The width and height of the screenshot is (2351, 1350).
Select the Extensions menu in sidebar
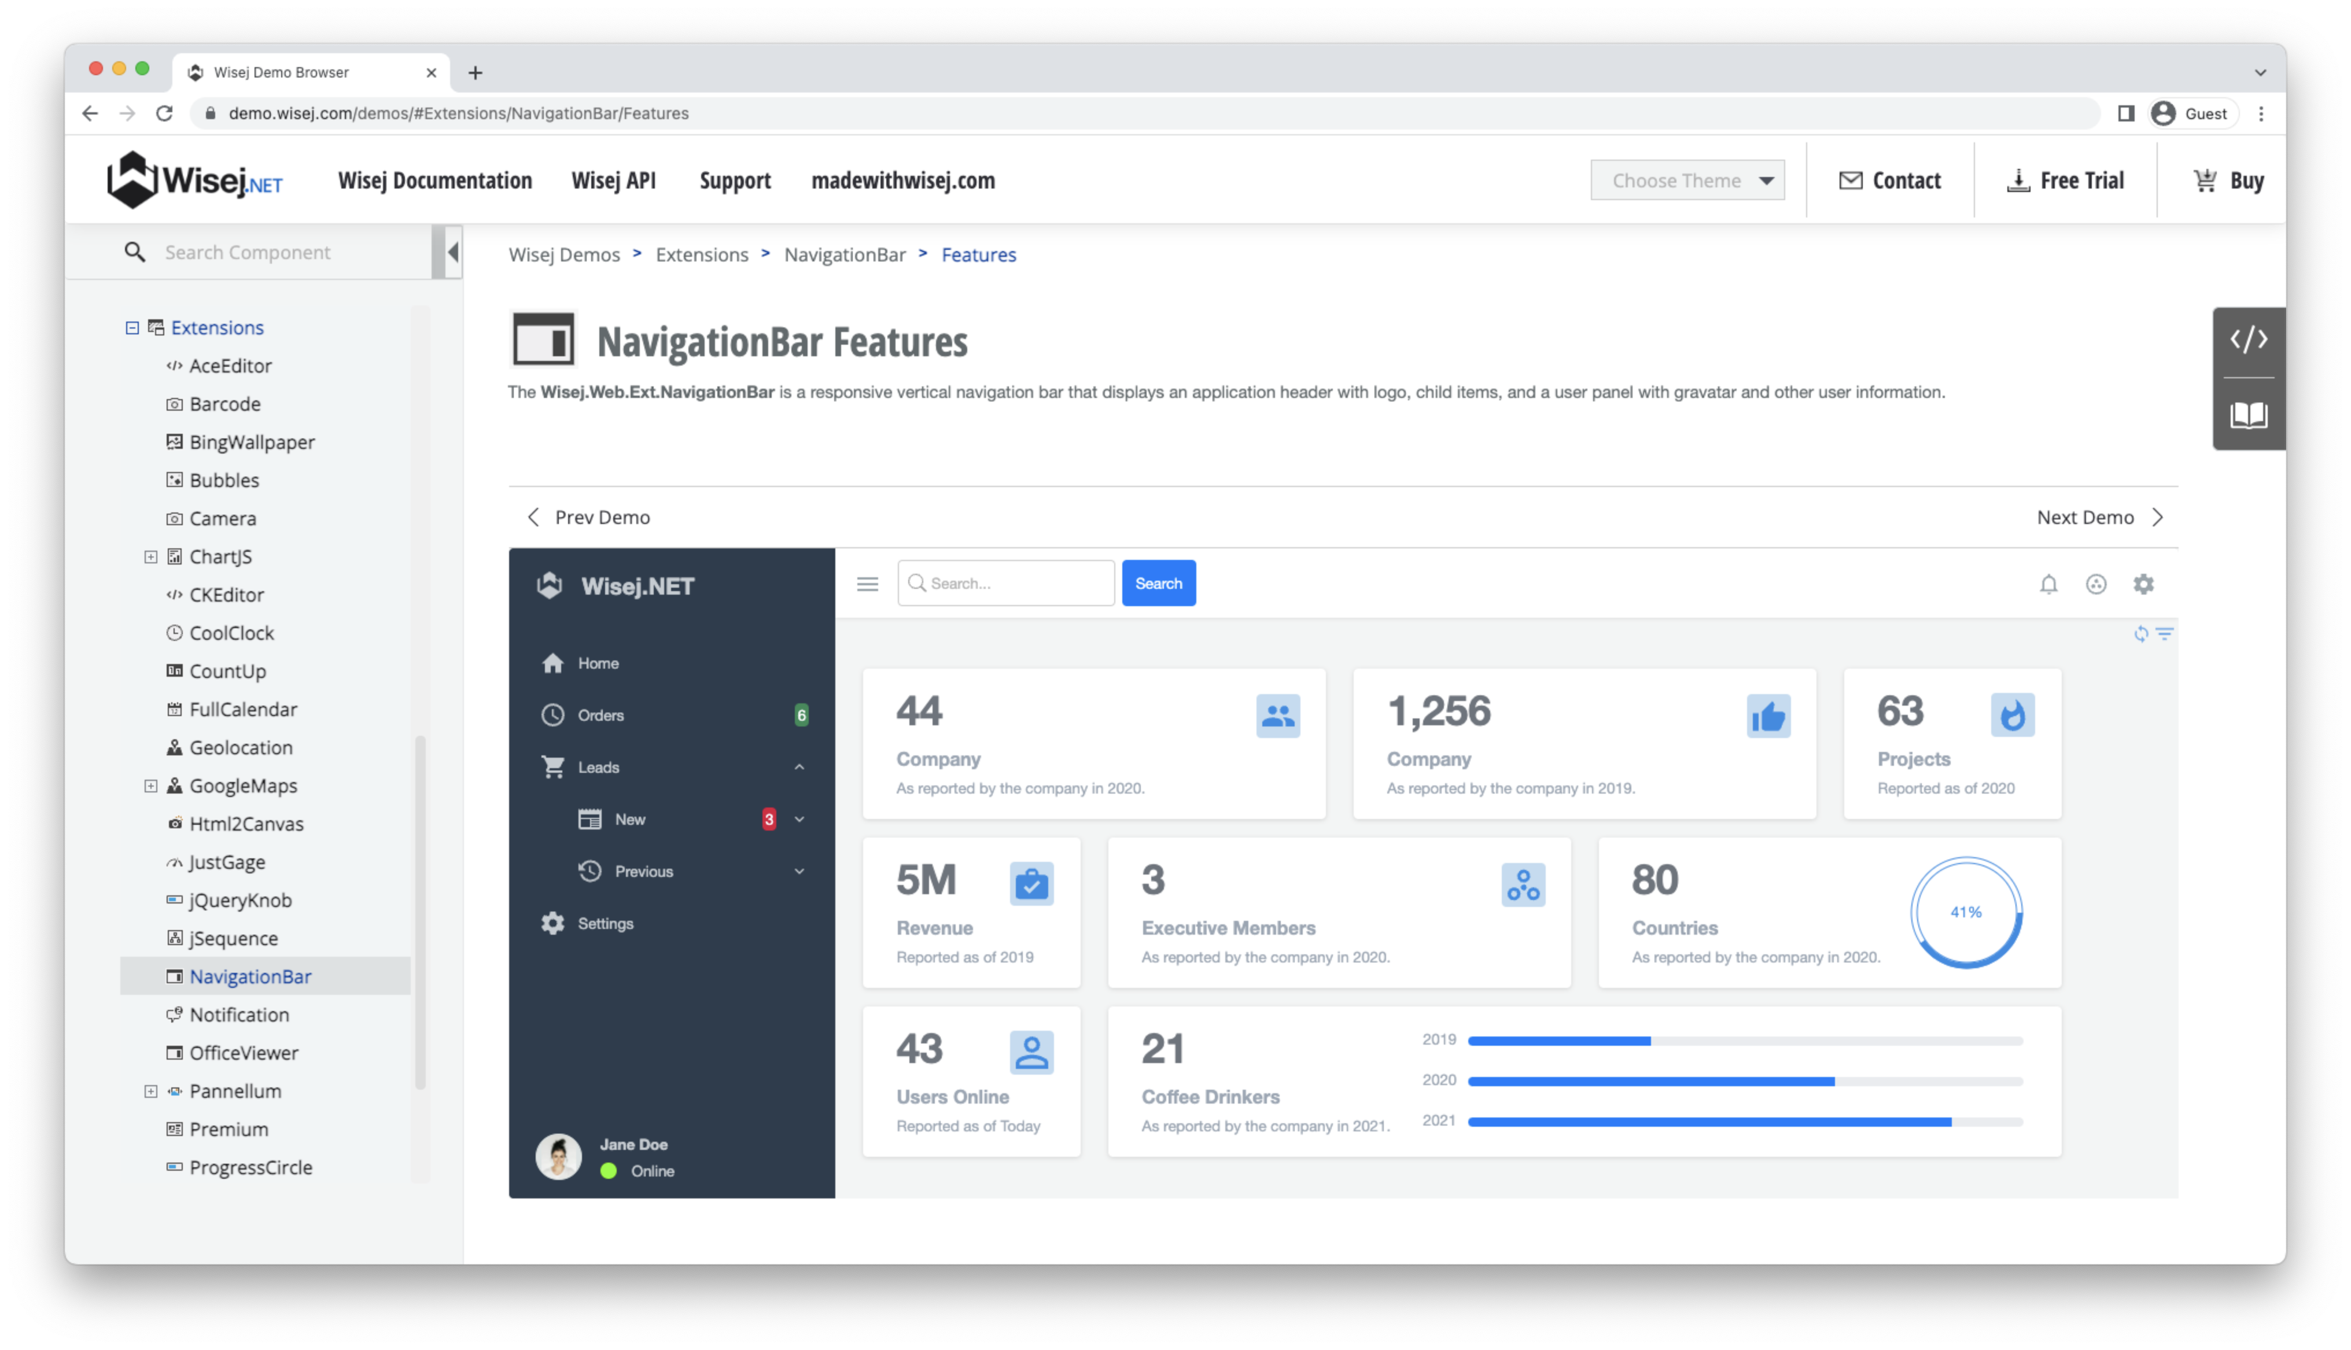[218, 326]
